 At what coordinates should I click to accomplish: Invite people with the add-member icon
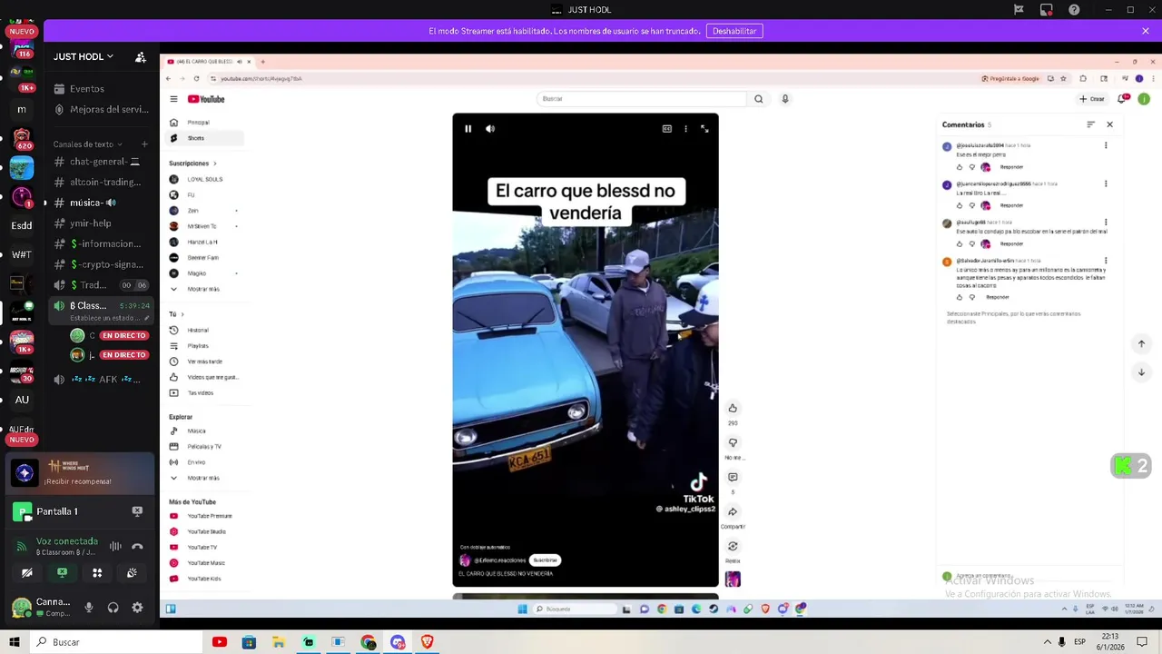point(141,56)
